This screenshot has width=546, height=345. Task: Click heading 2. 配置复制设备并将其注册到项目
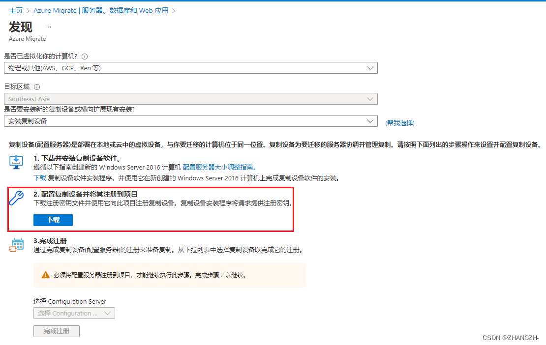pos(86,194)
